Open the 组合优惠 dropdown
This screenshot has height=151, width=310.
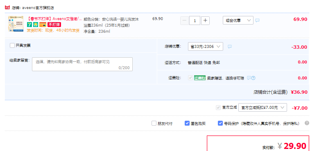point(238,20)
